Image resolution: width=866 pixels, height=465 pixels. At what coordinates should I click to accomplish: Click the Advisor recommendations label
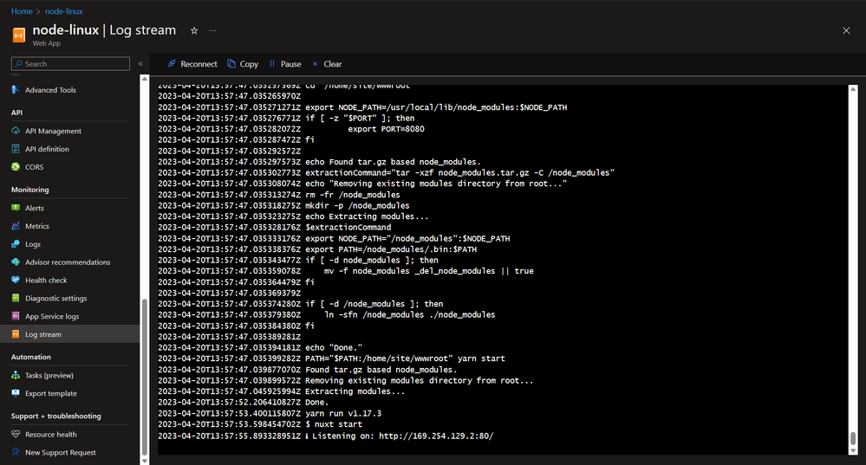68,262
